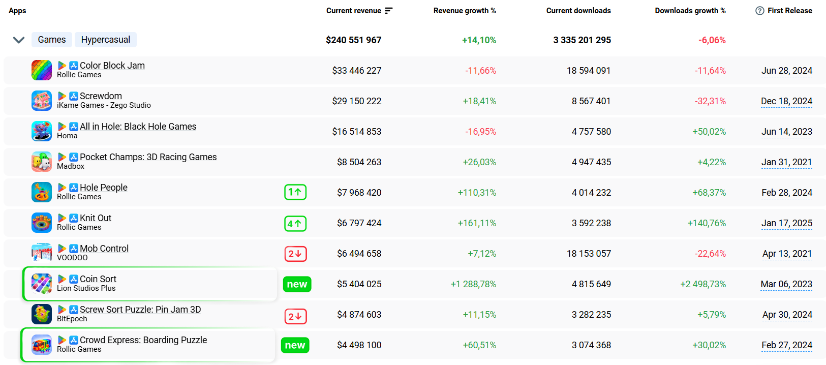Click the First Release help icon
The height and width of the screenshot is (365, 826).
tap(759, 11)
